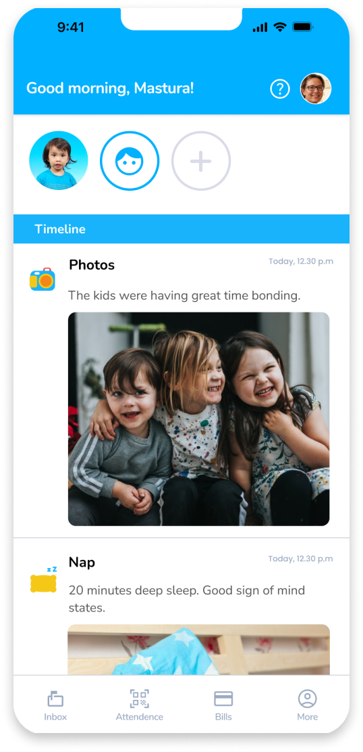Select the child photo avatar
The height and width of the screenshot is (752, 363).
pos(58,161)
